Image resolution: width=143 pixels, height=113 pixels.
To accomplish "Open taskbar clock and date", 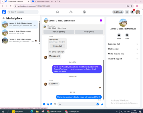I will pyautogui.click(x=134, y=112).
